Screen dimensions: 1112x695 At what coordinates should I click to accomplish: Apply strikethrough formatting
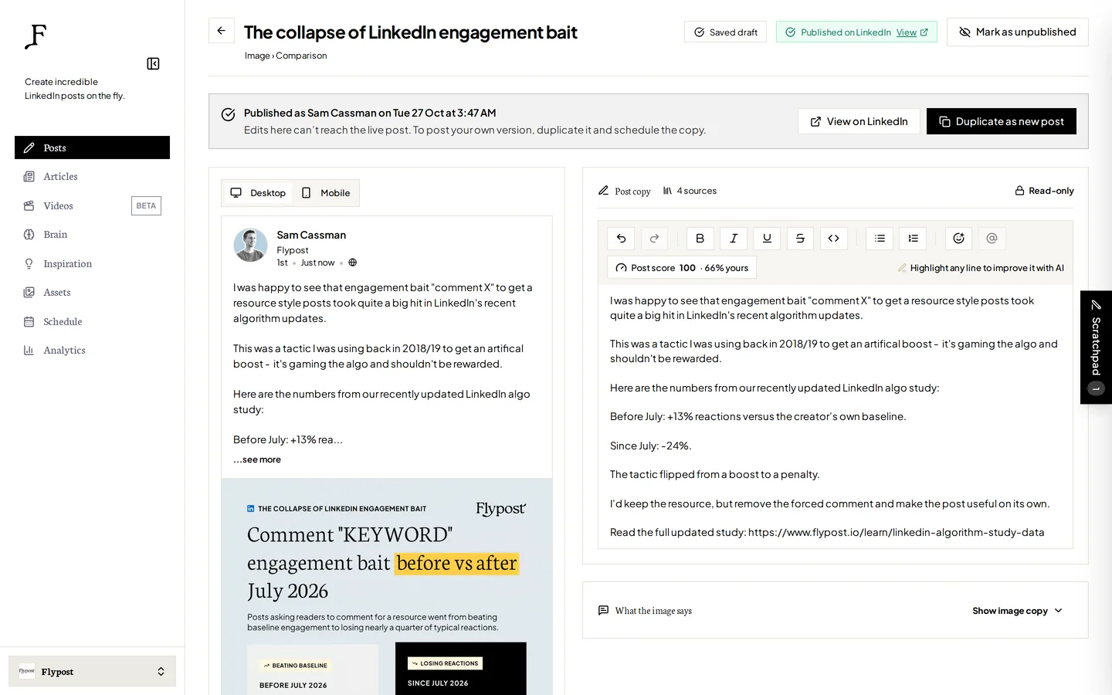pos(800,238)
